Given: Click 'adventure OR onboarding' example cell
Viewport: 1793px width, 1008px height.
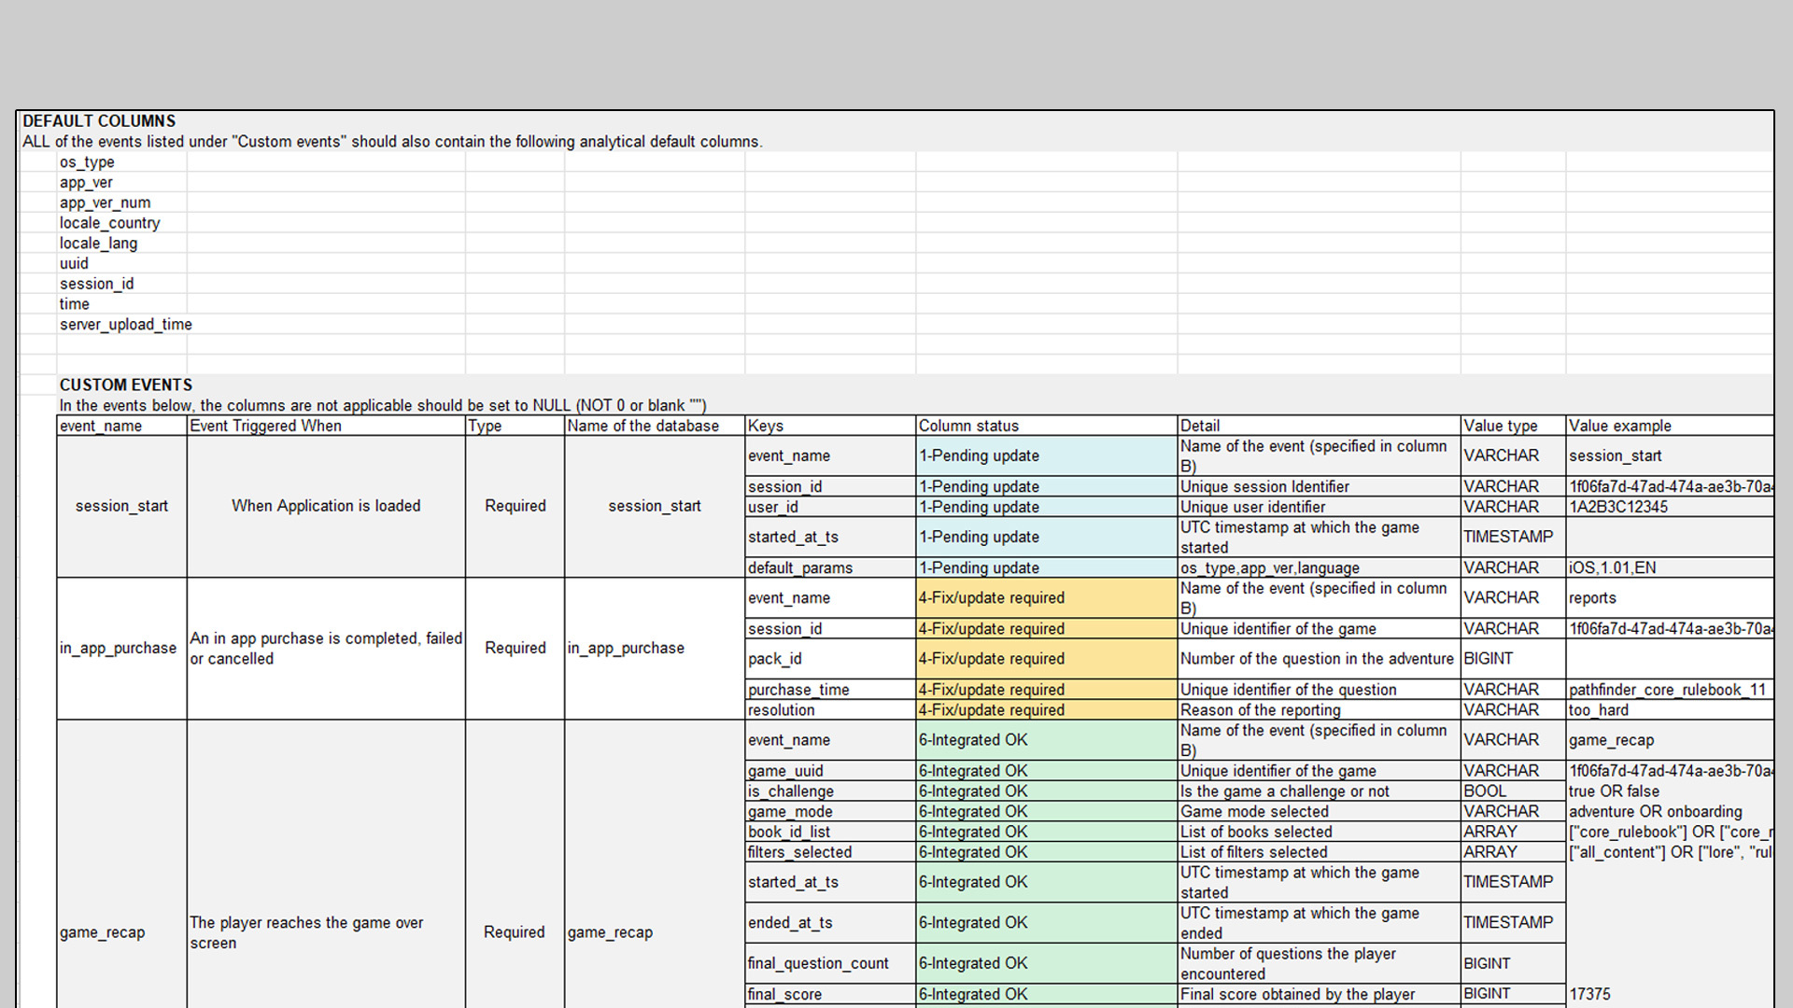Looking at the screenshot, I should [1670, 812].
